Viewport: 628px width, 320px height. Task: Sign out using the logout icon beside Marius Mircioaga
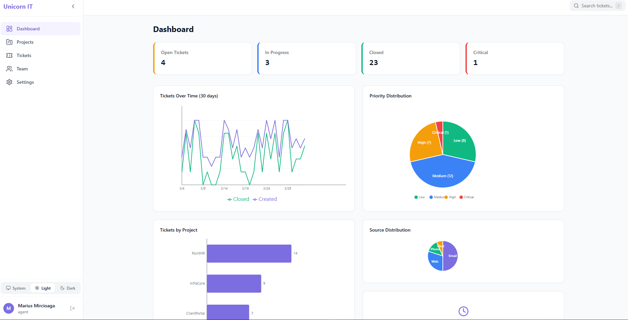click(x=72, y=308)
